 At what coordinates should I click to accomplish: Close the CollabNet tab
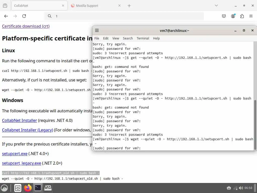63,6
